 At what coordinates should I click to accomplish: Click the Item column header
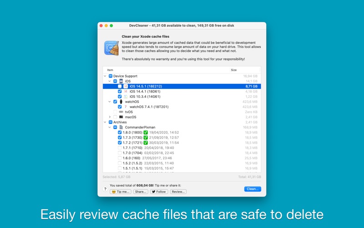pos(166,70)
